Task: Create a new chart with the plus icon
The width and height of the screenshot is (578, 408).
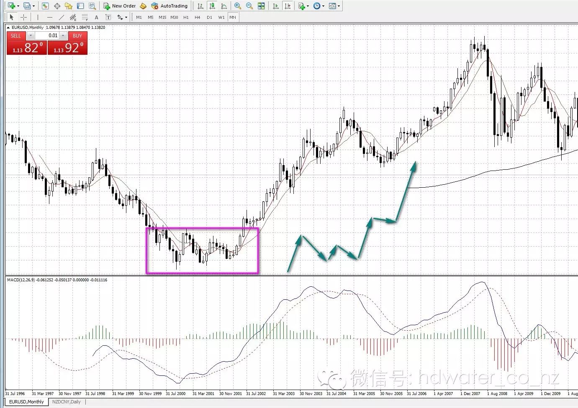Action: point(11,6)
